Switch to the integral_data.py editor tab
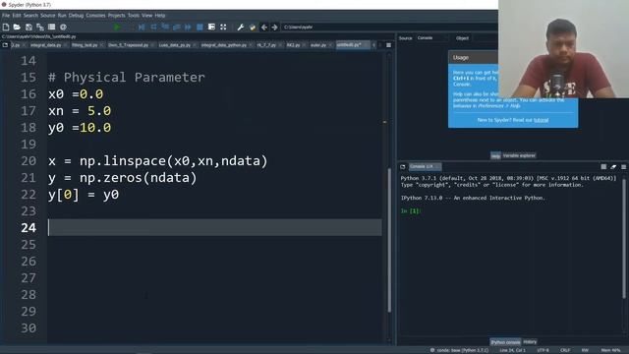This screenshot has width=629, height=354. (47, 45)
